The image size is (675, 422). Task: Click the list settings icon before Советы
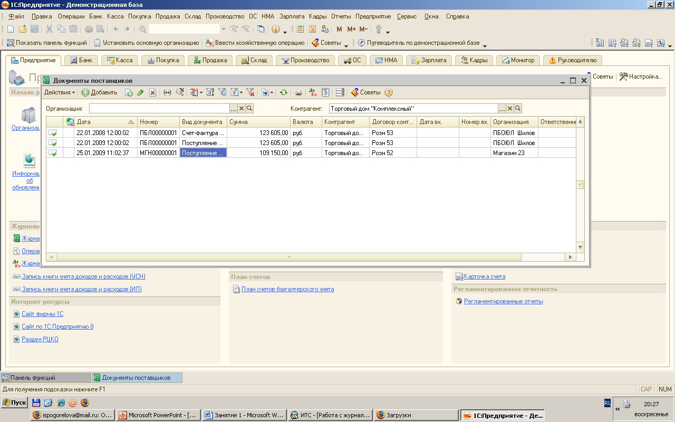click(x=340, y=92)
